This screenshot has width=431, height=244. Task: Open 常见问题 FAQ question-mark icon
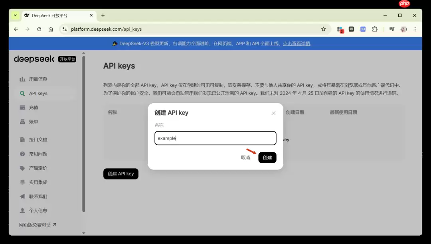tap(22, 153)
